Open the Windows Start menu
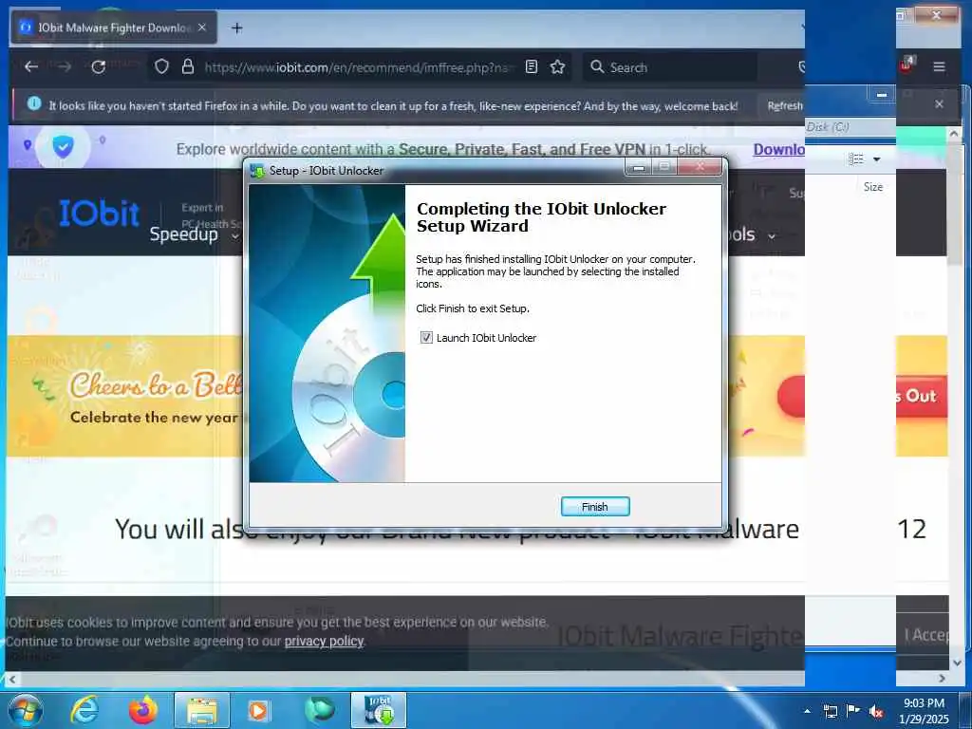This screenshot has width=972, height=729. point(26,710)
